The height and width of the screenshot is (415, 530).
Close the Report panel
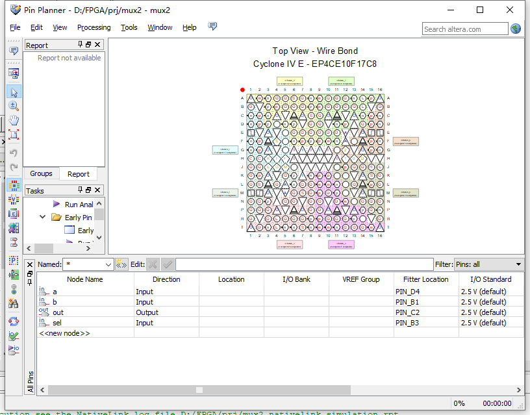click(97, 45)
